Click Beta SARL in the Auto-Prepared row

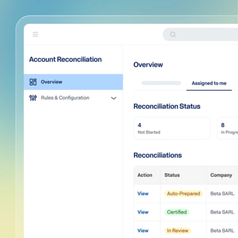point(222,193)
